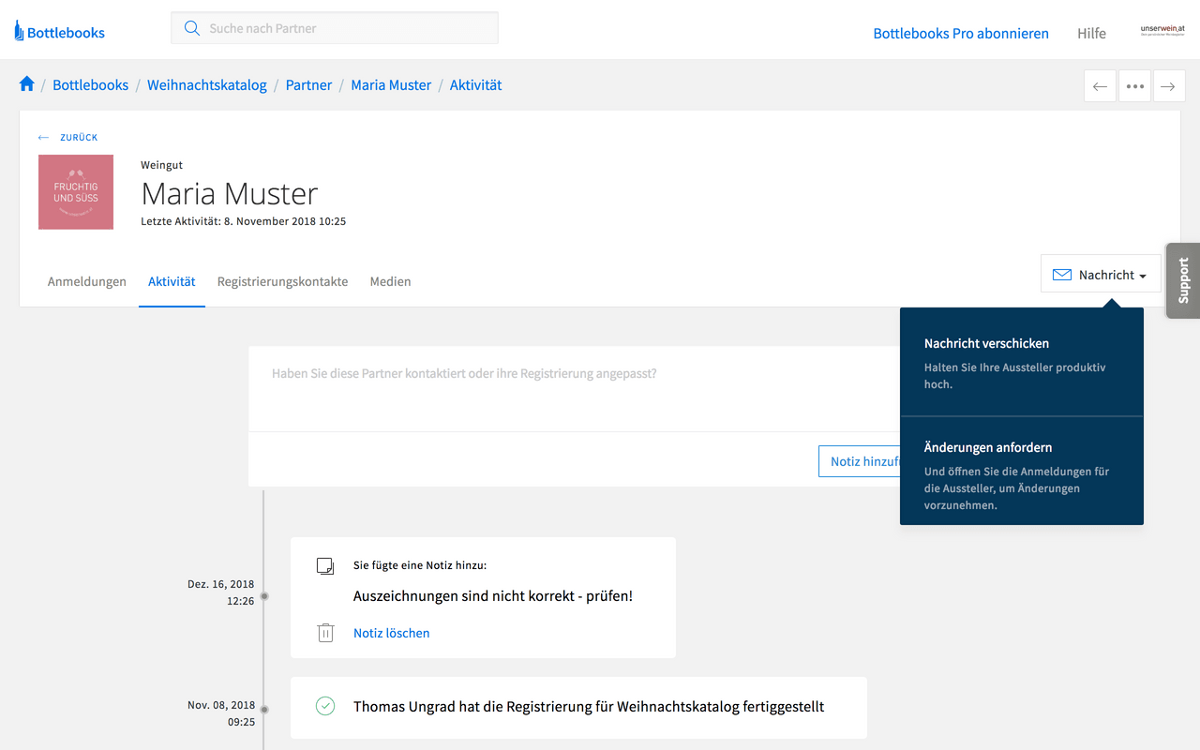Click the Notiz löschen link
1200x750 pixels.
[x=391, y=633]
